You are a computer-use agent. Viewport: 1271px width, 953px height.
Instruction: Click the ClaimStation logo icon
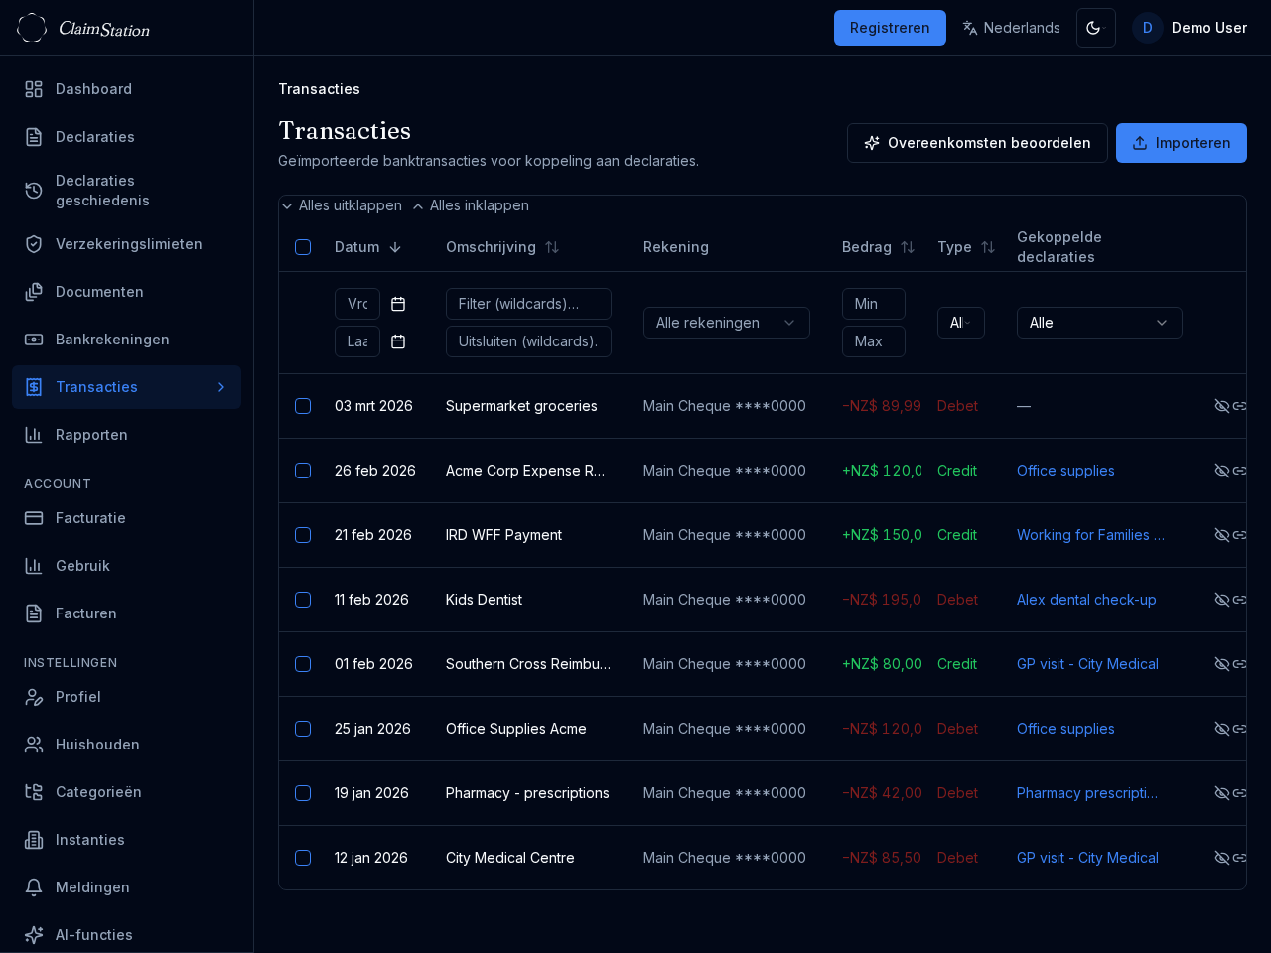point(32,28)
